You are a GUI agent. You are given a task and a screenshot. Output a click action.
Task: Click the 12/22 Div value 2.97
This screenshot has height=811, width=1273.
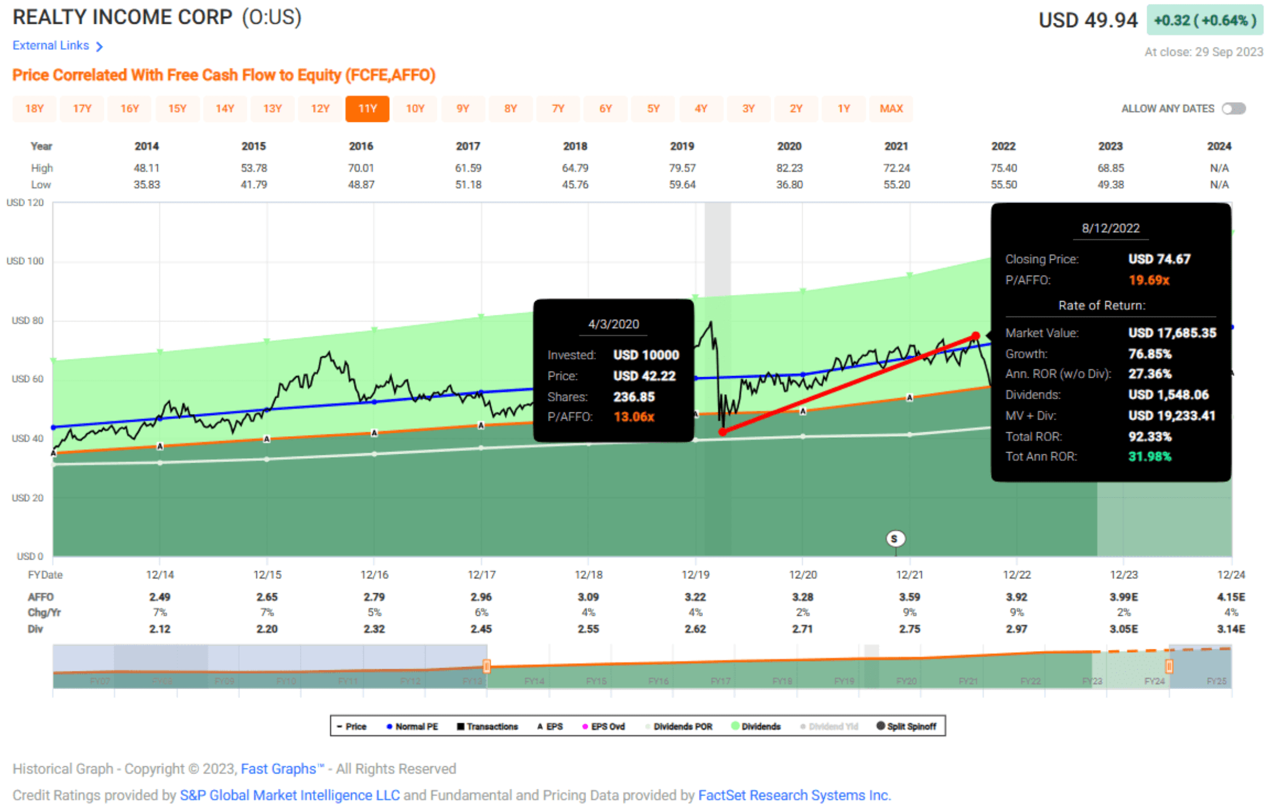pos(1017,630)
